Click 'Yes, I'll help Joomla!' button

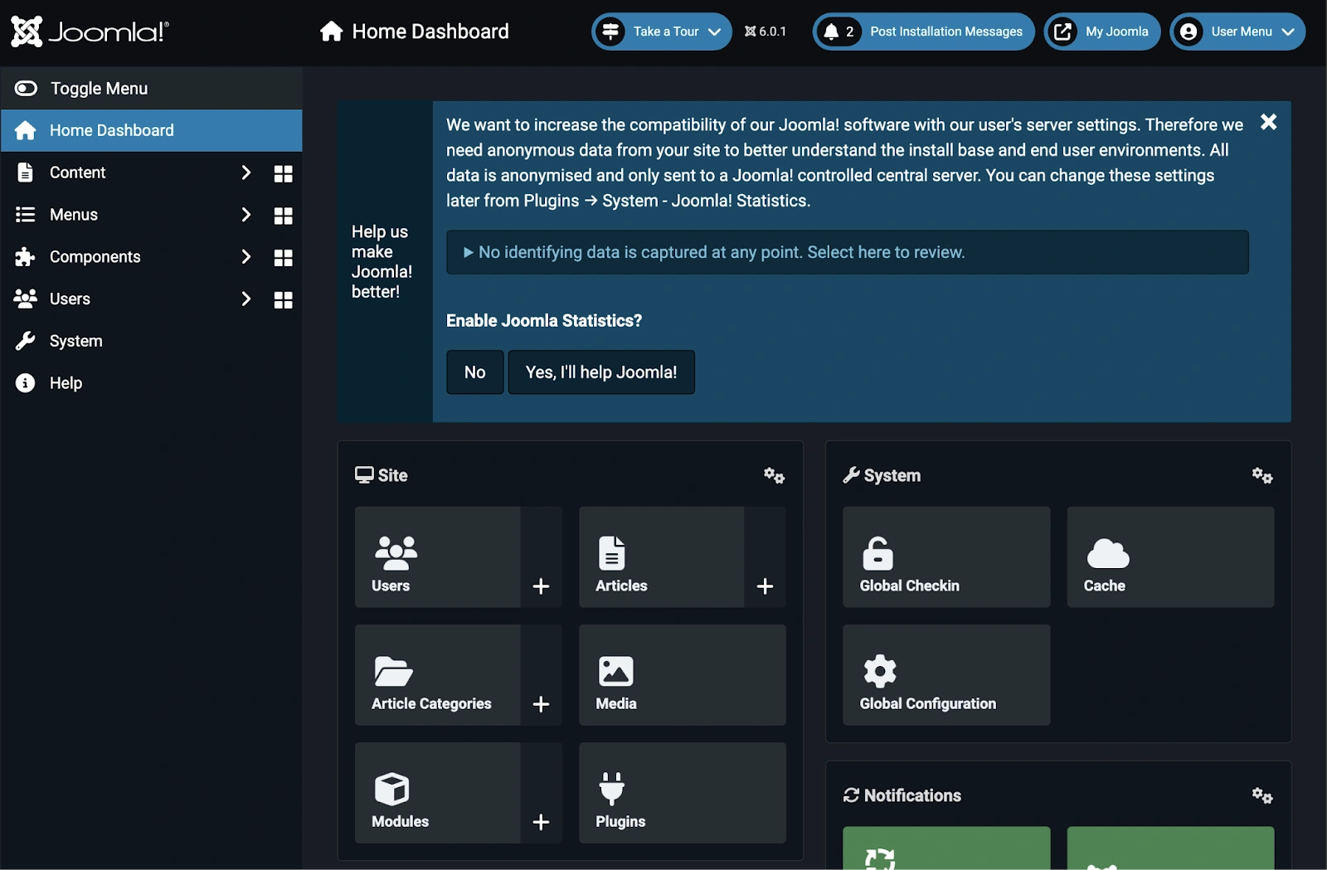click(600, 372)
